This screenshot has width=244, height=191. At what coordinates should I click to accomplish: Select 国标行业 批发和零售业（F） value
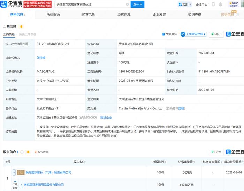click(48, 109)
